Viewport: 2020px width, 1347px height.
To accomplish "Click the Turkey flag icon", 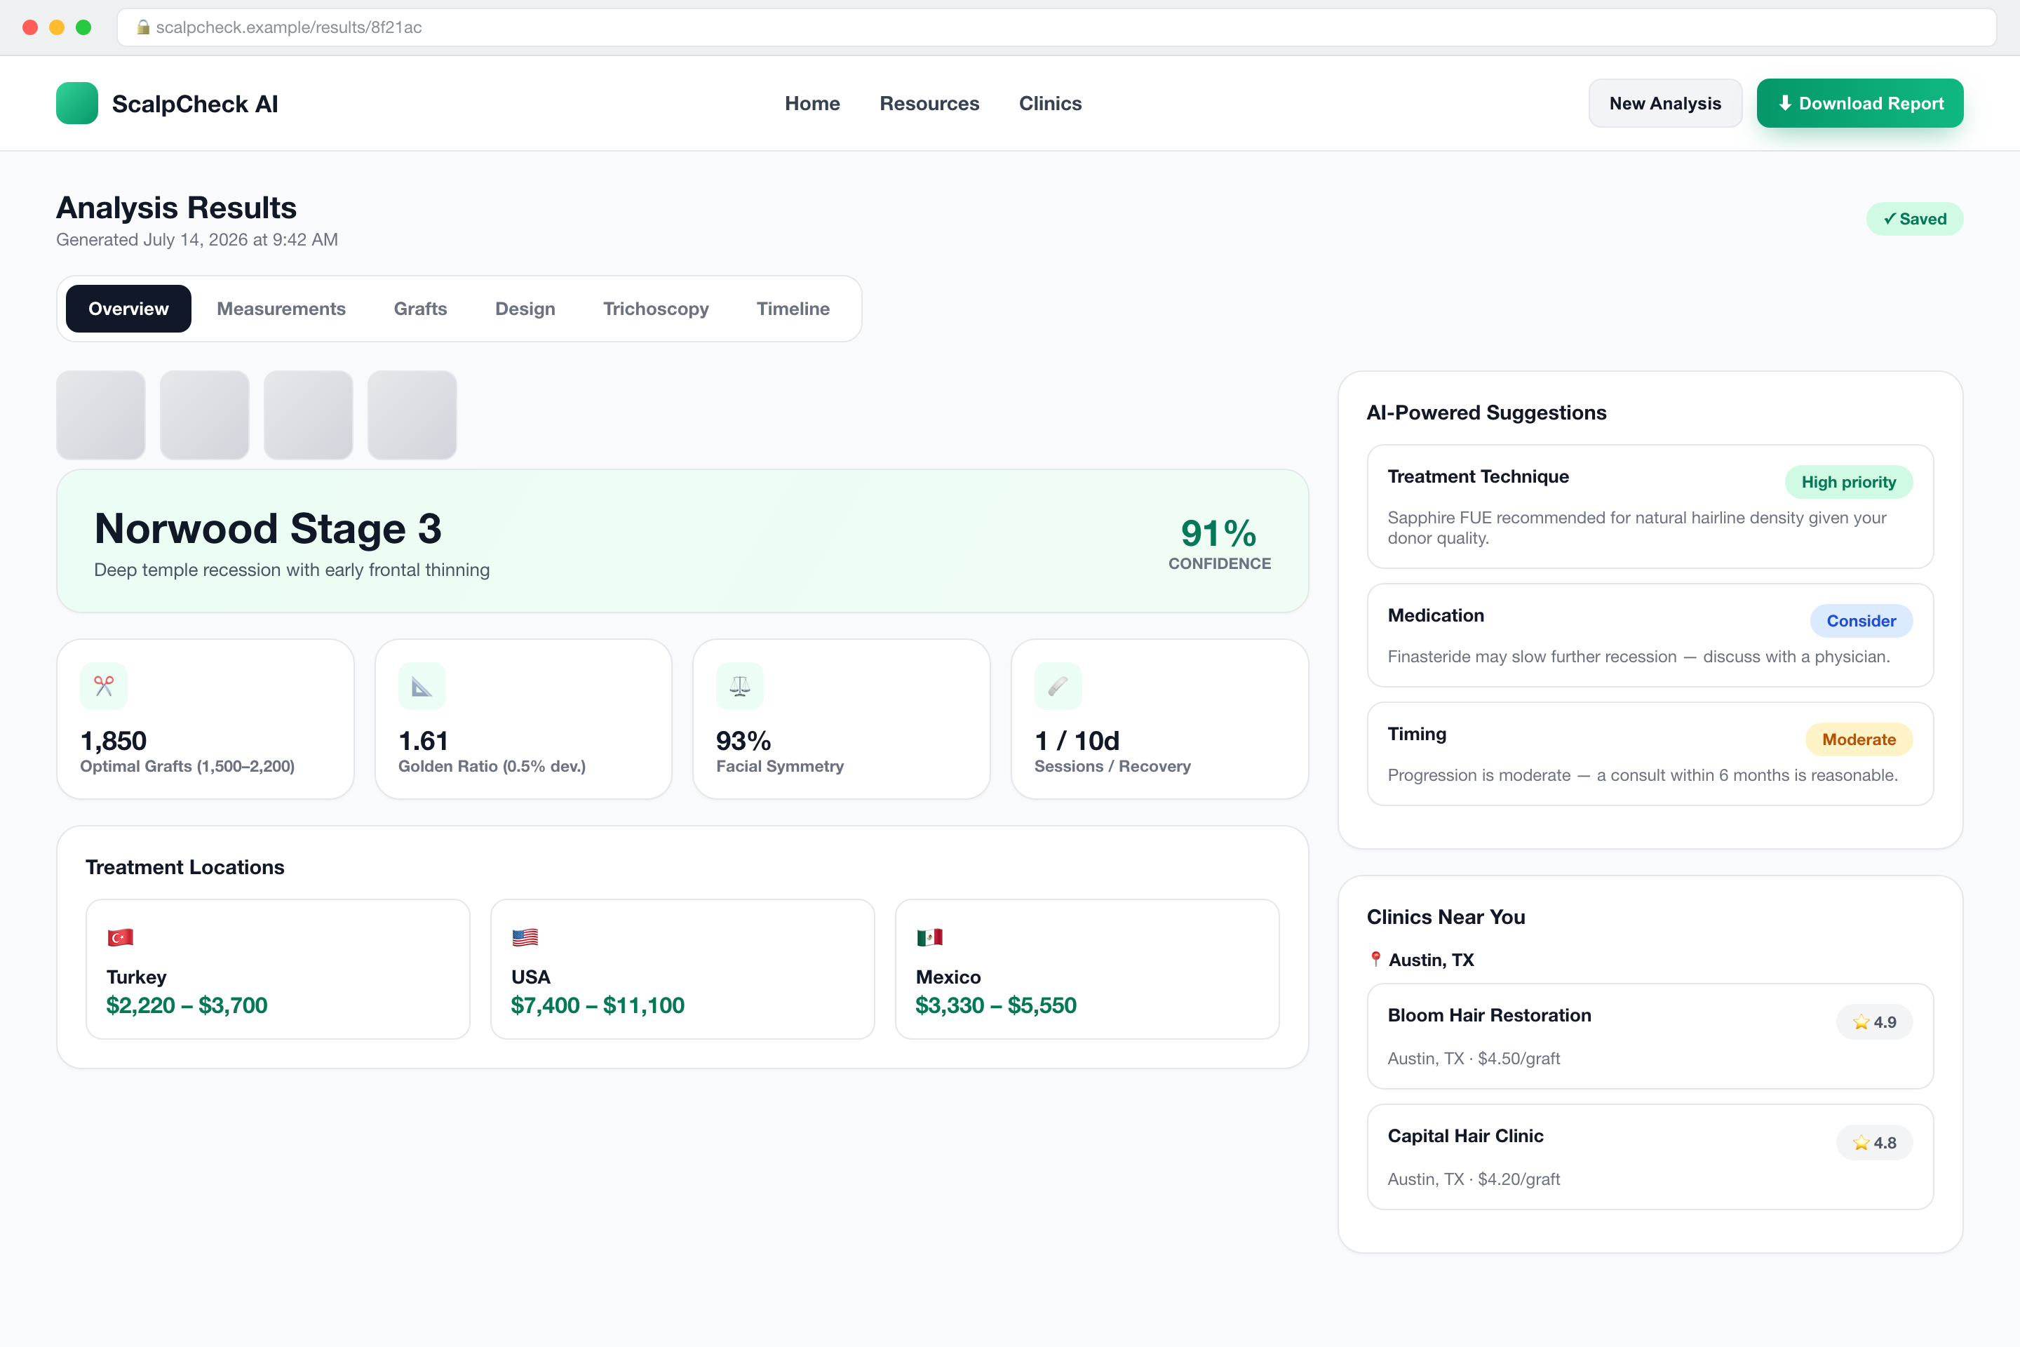I will (120, 937).
